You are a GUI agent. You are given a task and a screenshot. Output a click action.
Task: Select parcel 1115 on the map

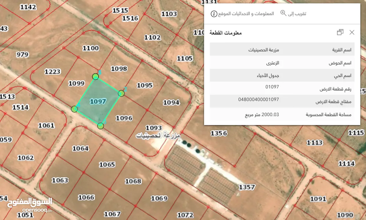click(356, 133)
